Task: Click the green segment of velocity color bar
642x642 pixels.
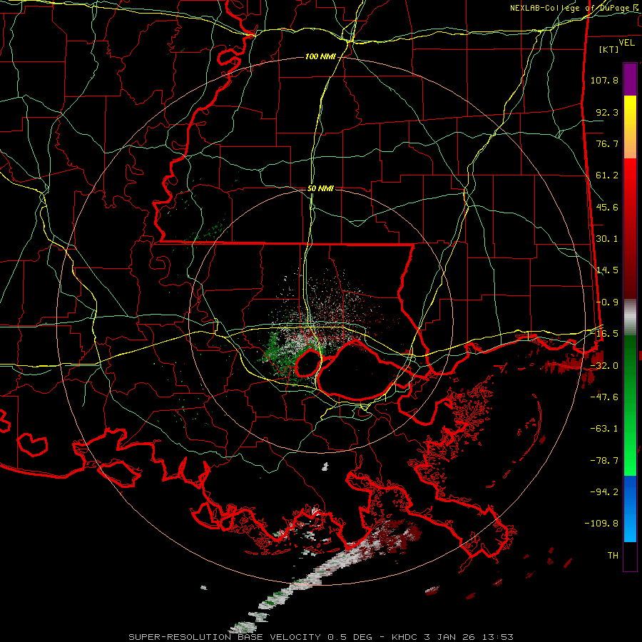Action: tap(630, 405)
